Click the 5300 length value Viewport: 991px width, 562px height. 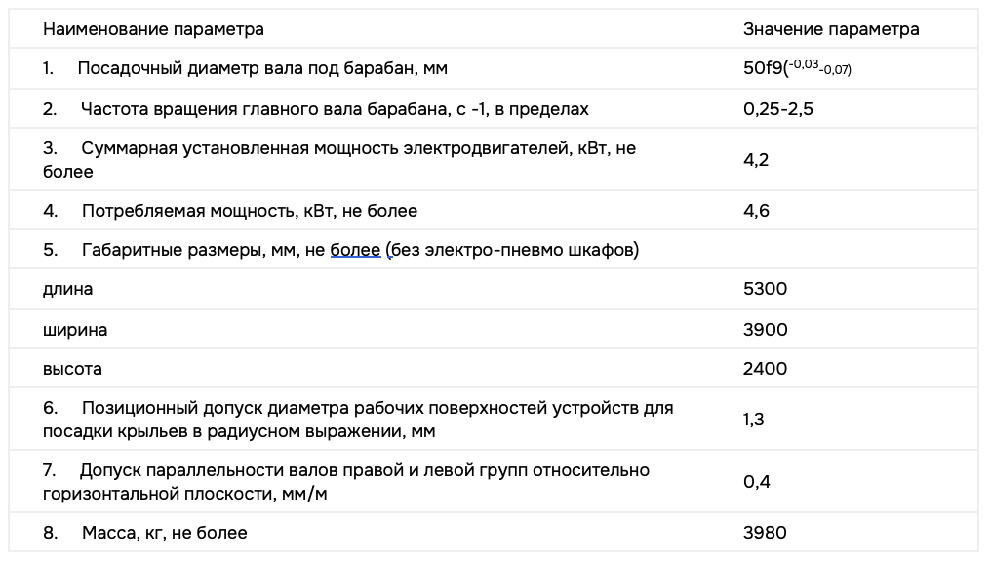765,290
